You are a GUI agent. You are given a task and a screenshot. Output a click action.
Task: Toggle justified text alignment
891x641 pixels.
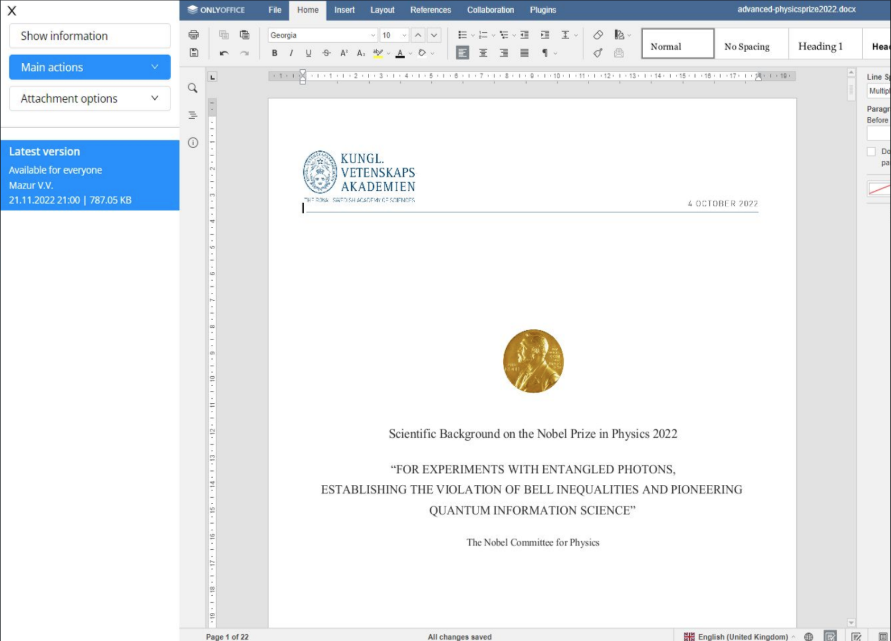click(x=524, y=53)
